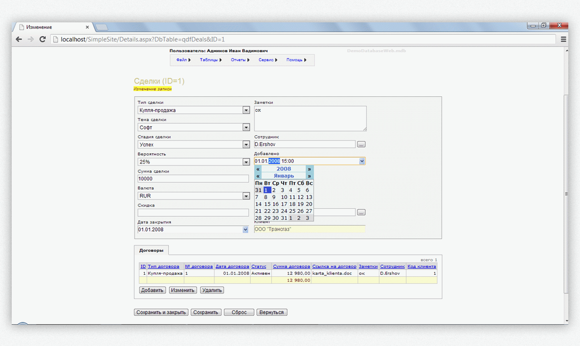Sort contracts by Ссылка на договор column
This screenshot has width=580, height=346.
[334, 267]
